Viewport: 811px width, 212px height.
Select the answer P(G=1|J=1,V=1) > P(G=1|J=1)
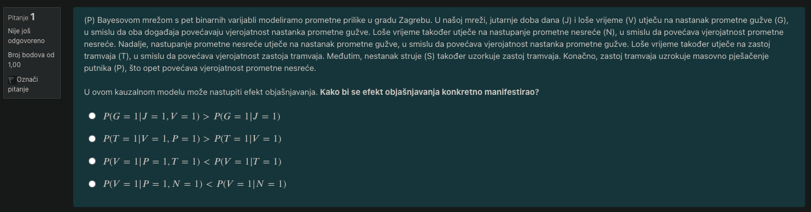92,116
